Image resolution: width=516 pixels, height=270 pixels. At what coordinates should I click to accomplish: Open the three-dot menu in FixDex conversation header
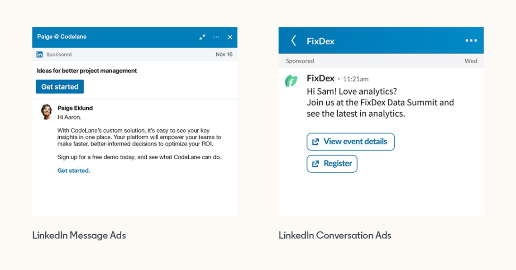[472, 40]
